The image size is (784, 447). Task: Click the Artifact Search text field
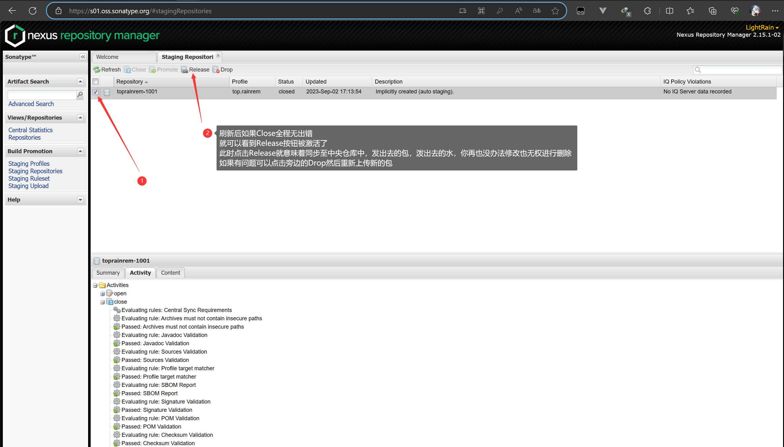pos(42,95)
